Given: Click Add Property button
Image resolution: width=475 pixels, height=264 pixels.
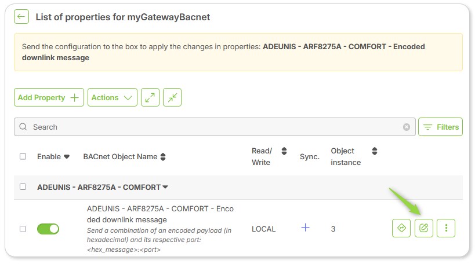Looking at the screenshot, I should tap(49, 97).
